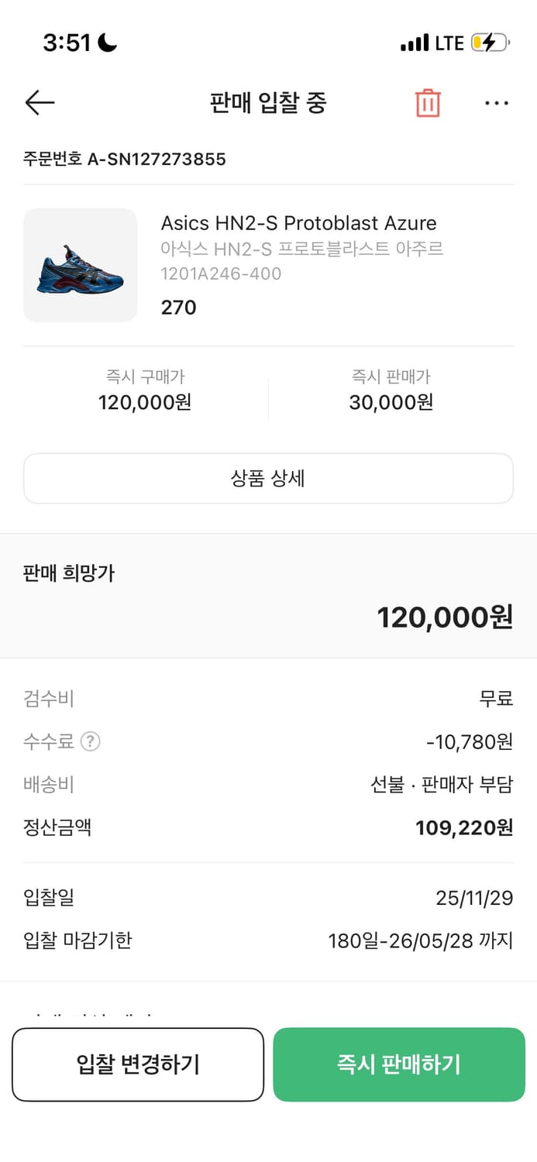Tap 입찰 변경하기 to modify the bid
Image resolution: width=537 pixels, height=1162 pixels.
tap(138, 1064)
